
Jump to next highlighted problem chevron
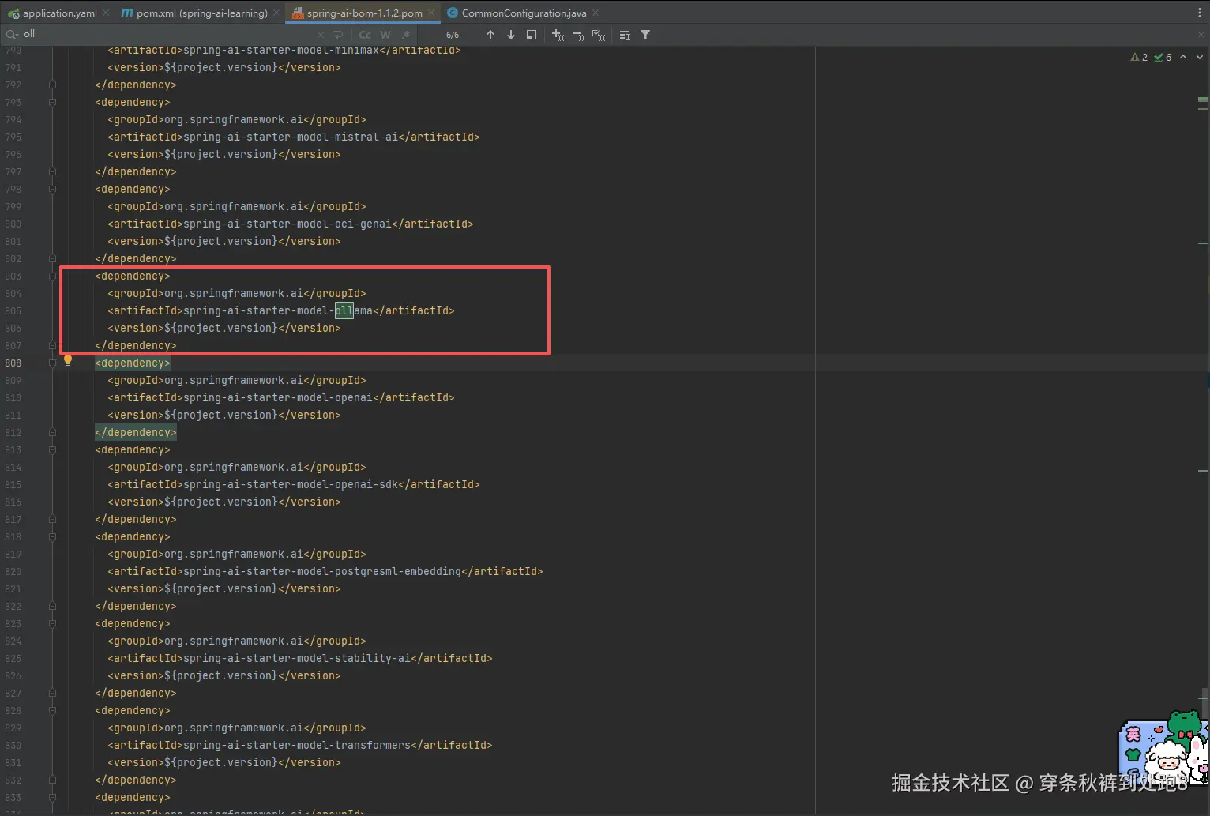[1200, 57]
